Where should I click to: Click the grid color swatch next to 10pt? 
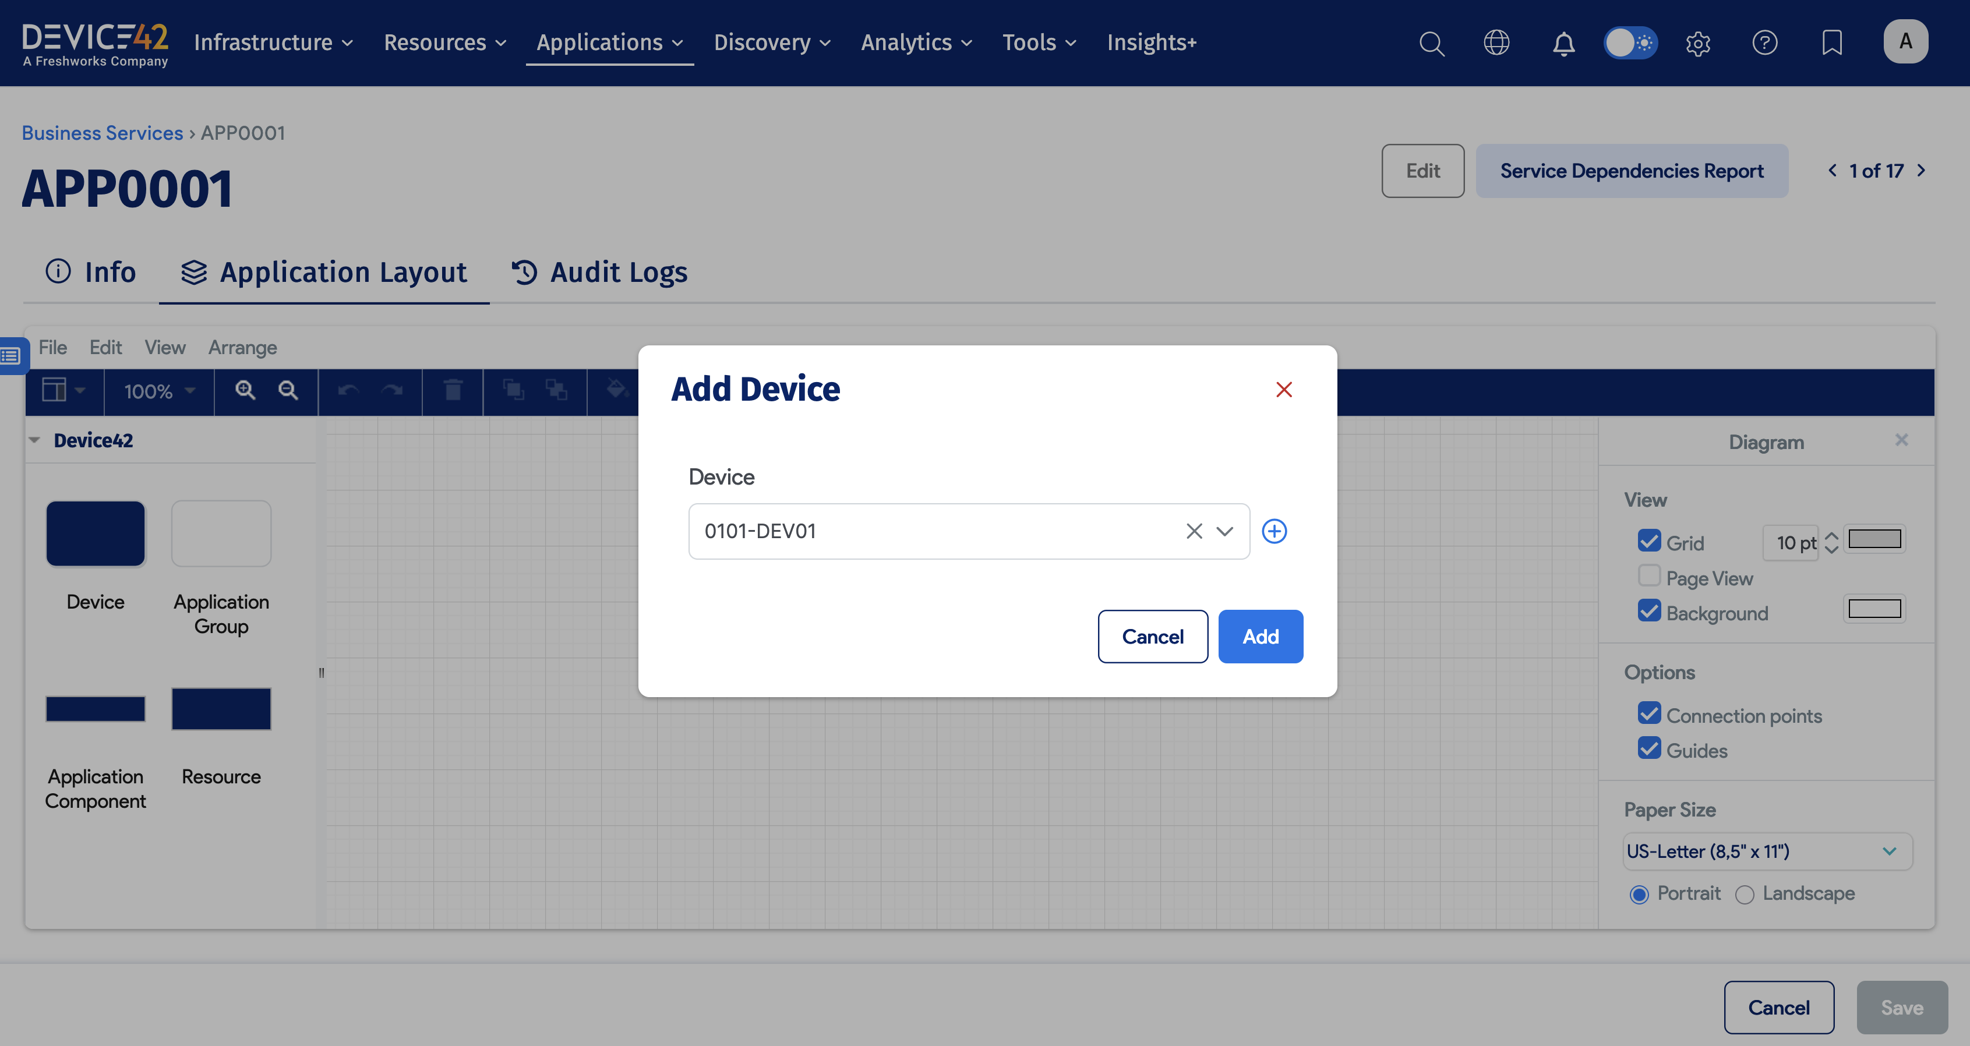click(x=1874, y=539)
